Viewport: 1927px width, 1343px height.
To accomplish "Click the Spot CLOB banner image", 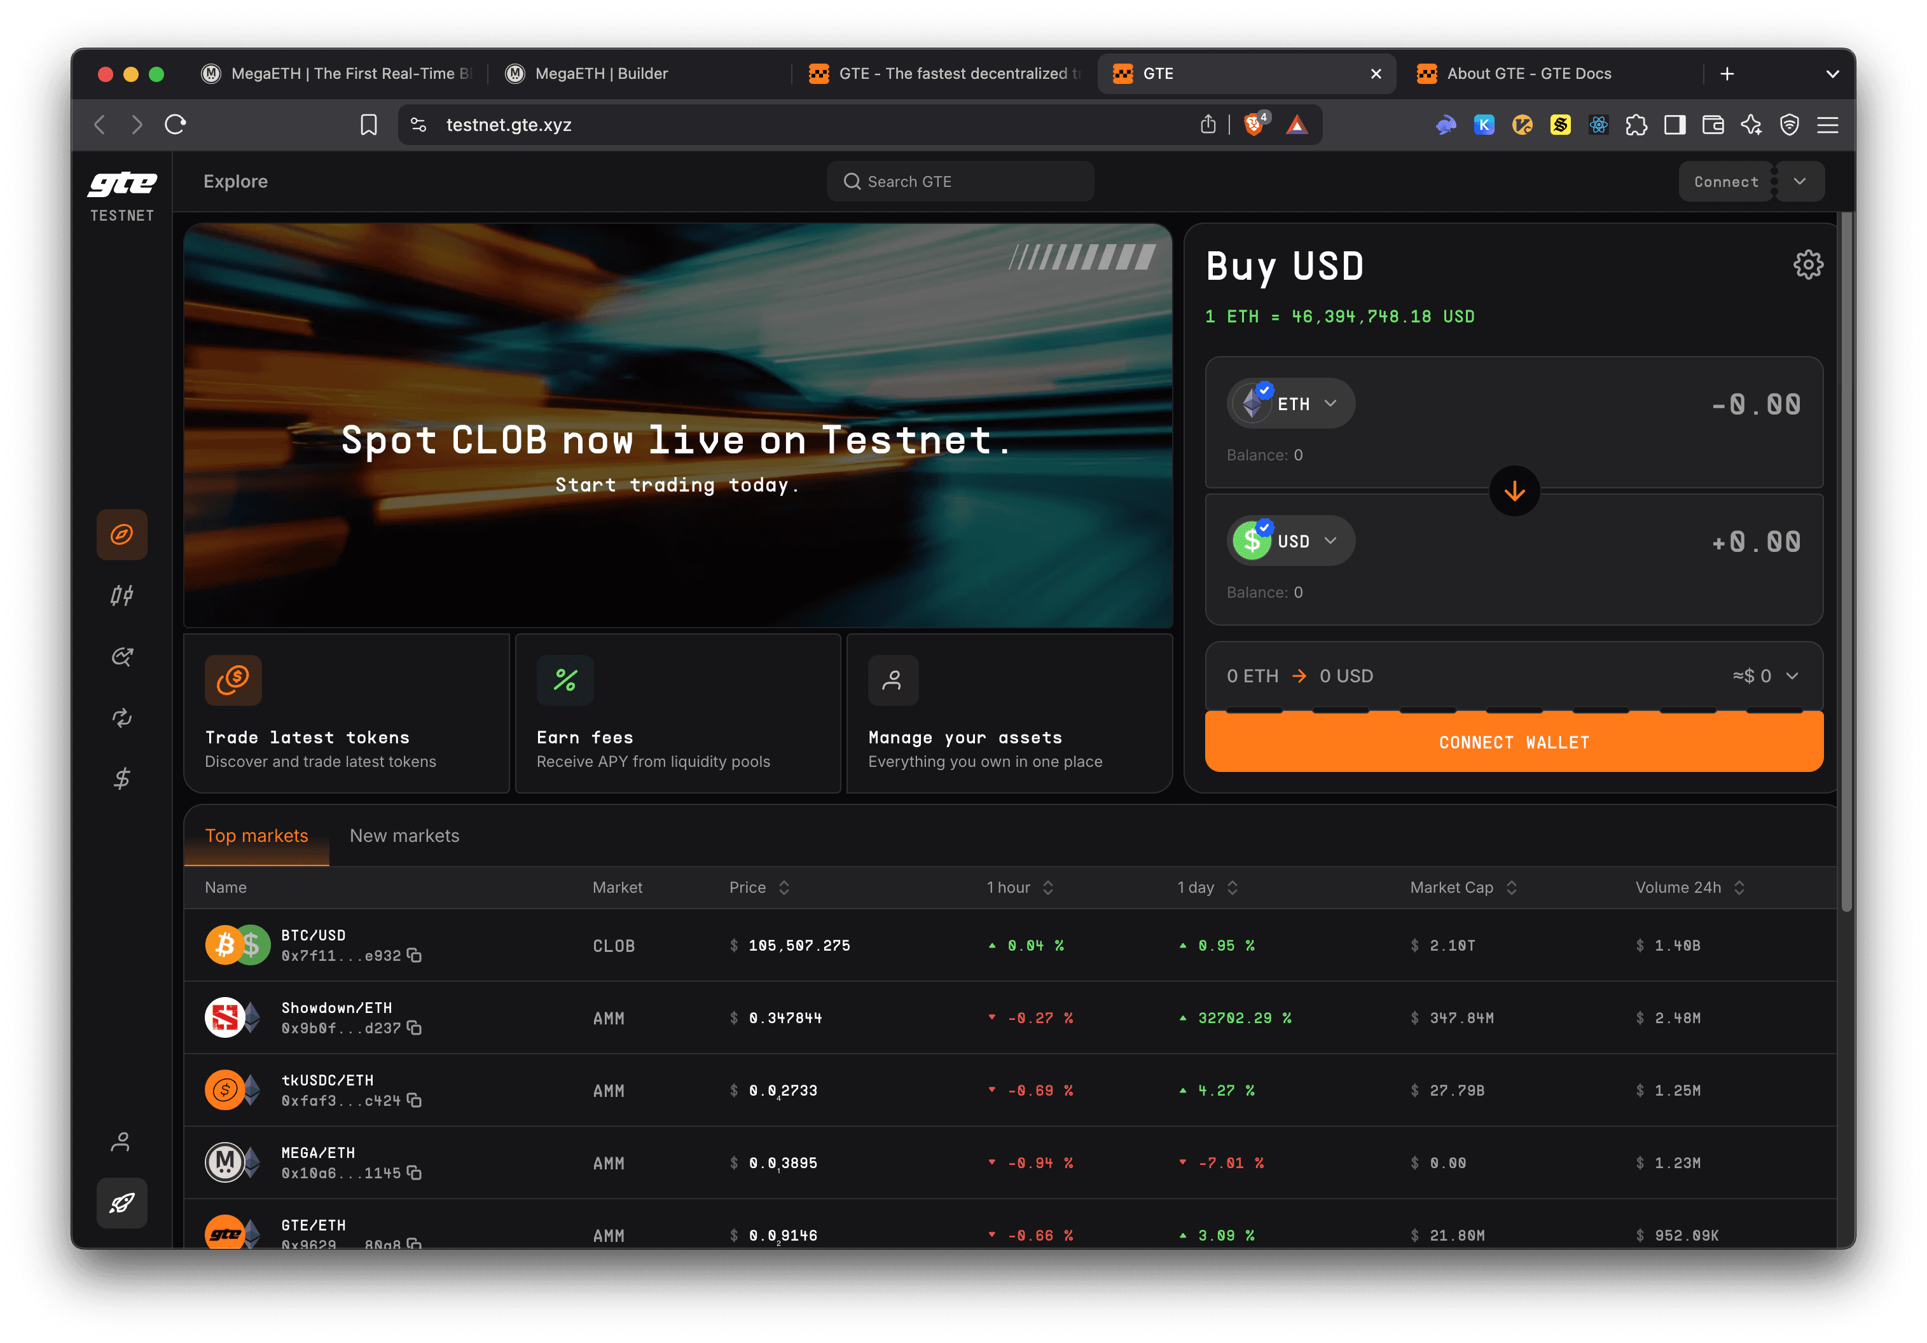I will (x=678, y=425).
